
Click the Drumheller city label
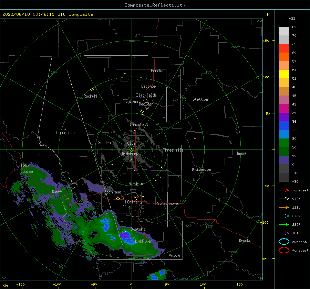[x=202, y=169]
